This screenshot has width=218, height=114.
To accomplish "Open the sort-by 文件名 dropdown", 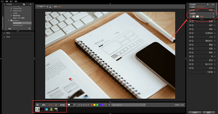I will pos(51,105).
